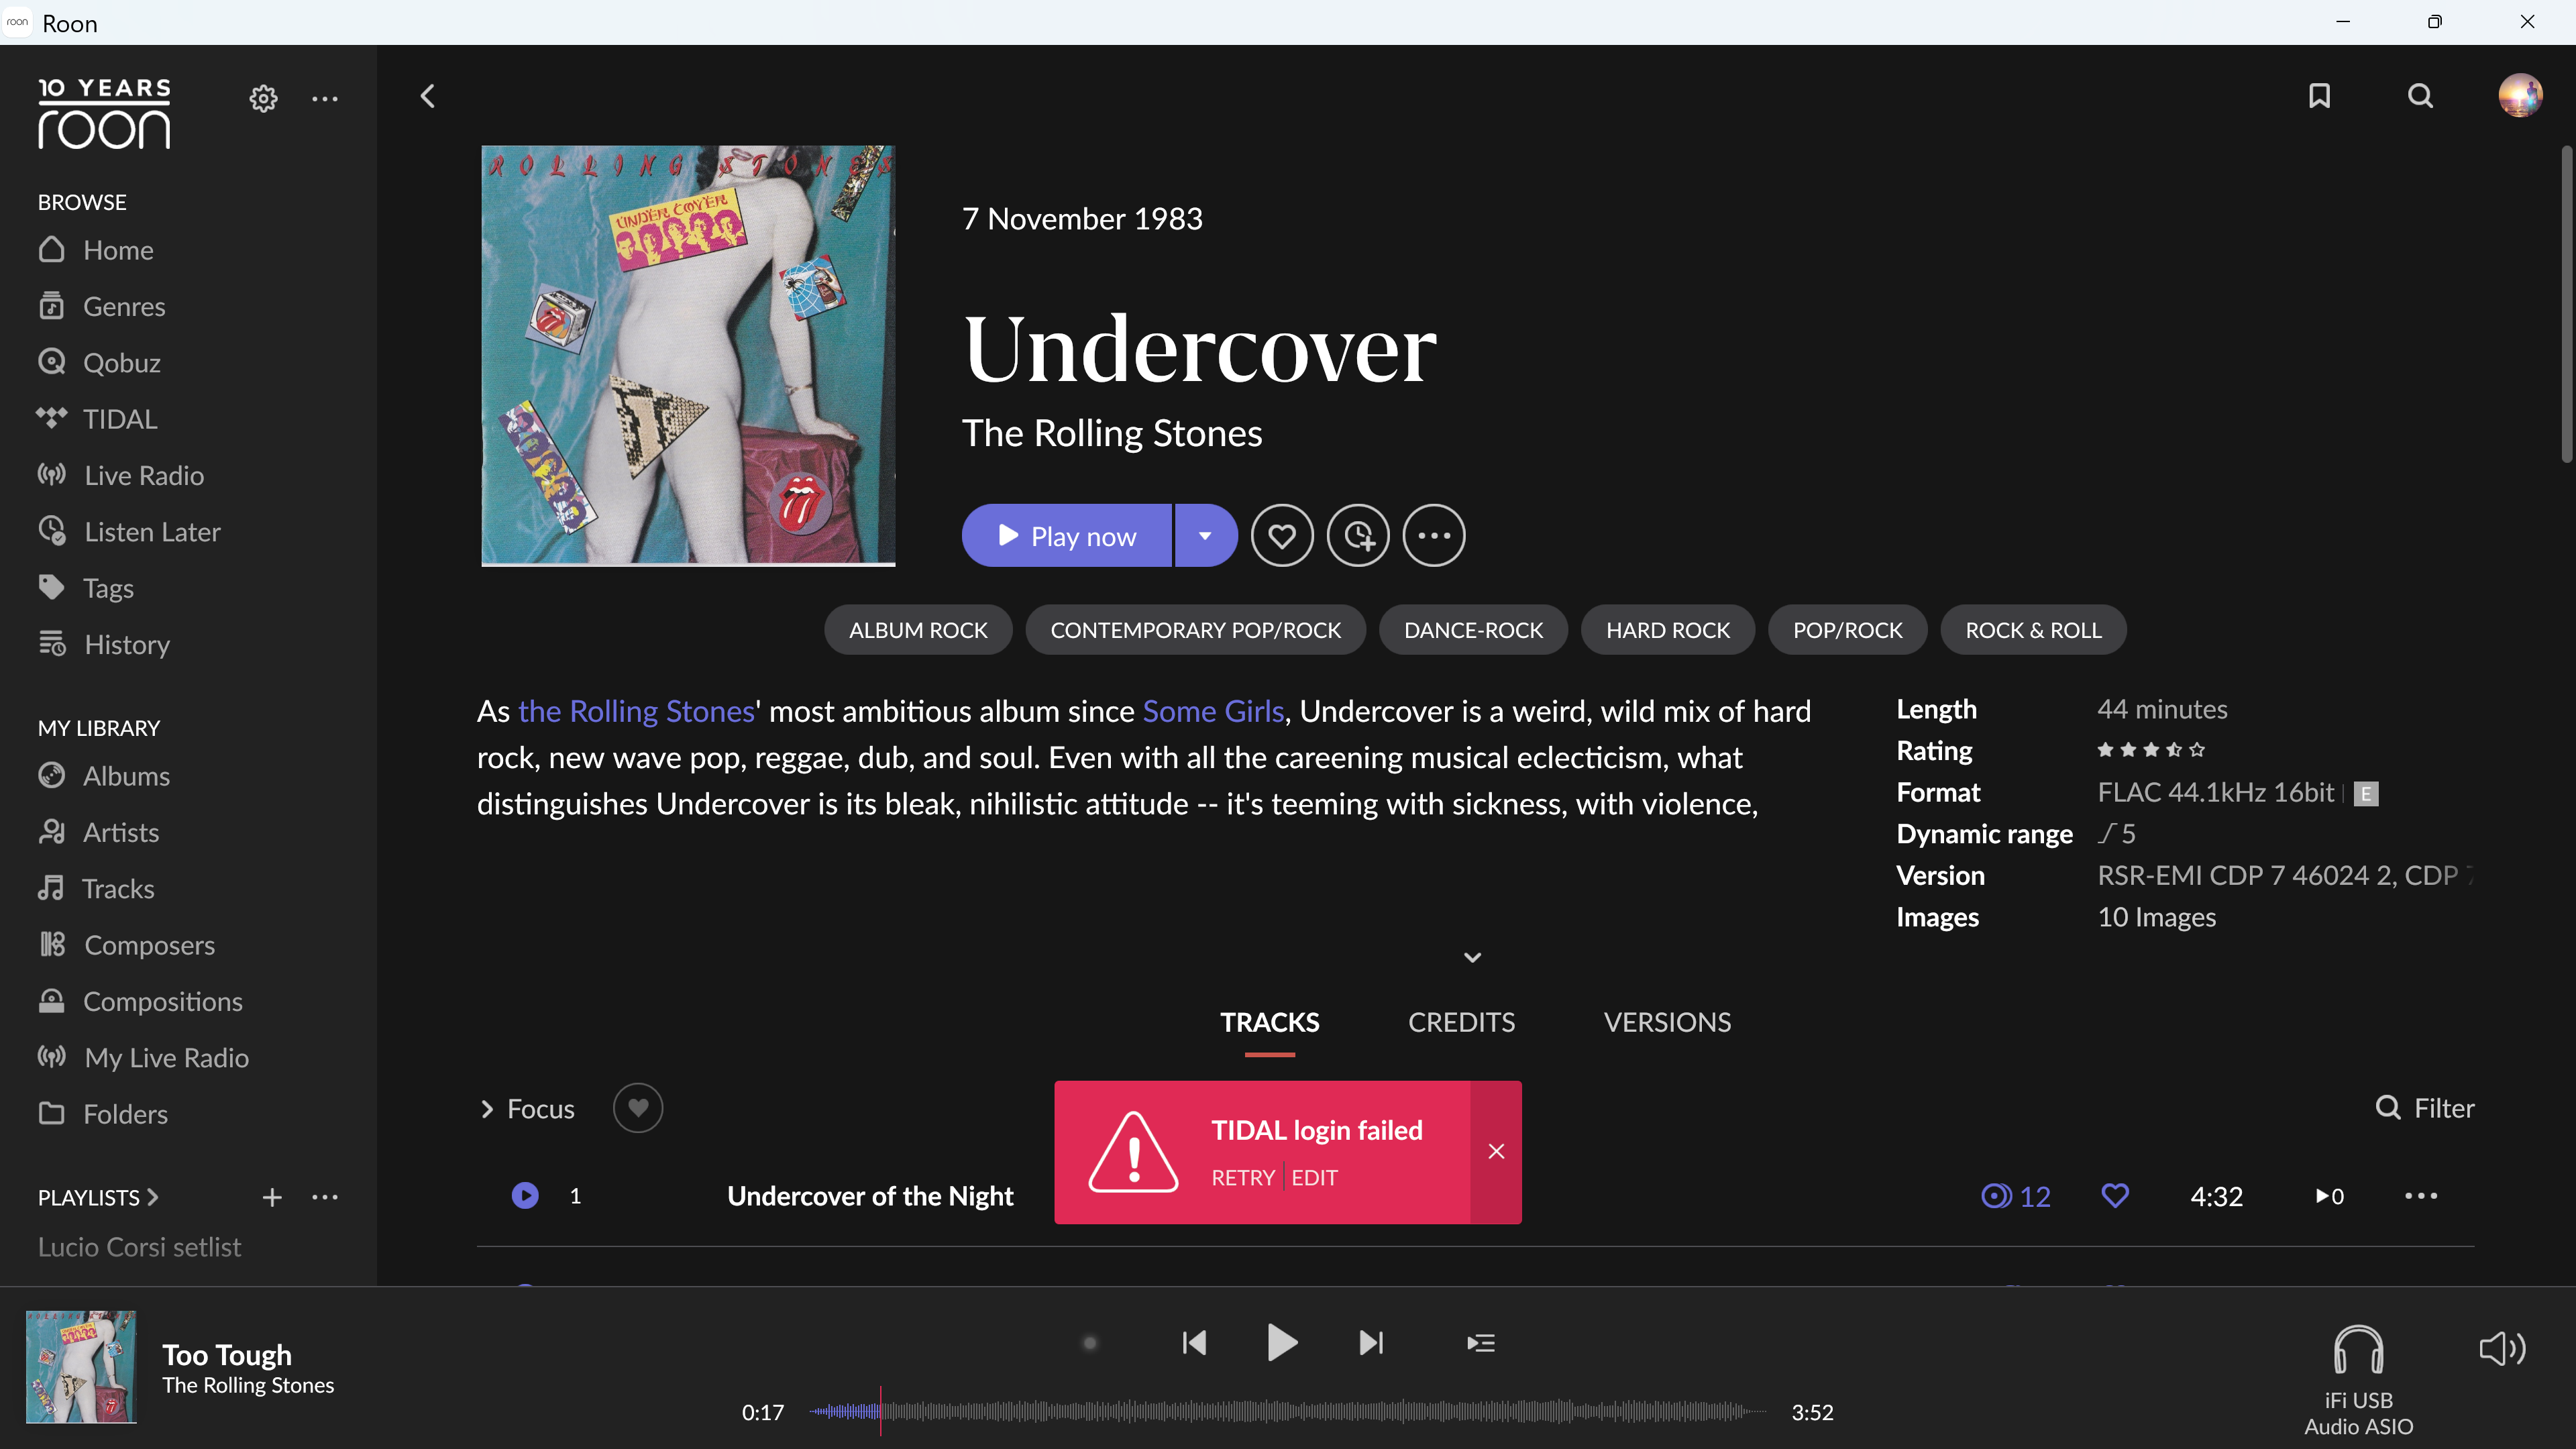2576x1449 pixels.
Task: Retry TIDAL login
Action: point(1243,1178)
